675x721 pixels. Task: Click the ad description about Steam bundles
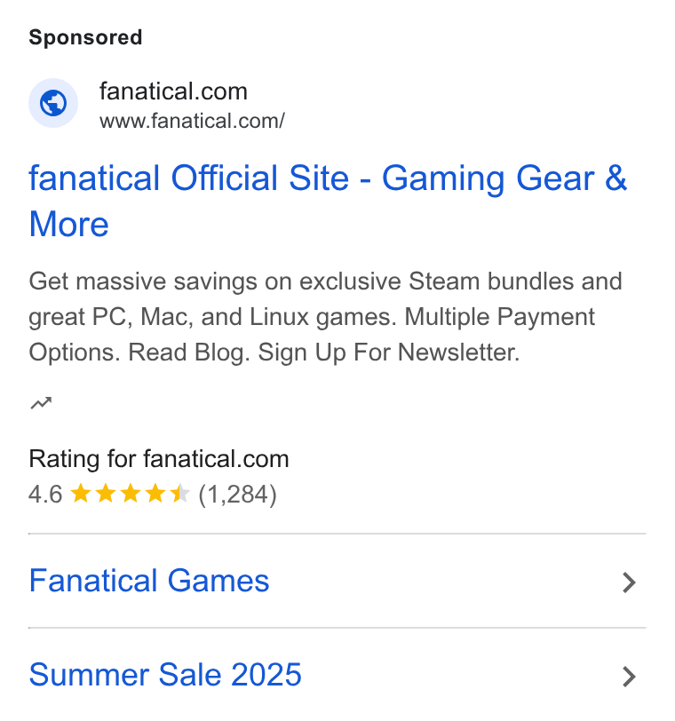326,317
